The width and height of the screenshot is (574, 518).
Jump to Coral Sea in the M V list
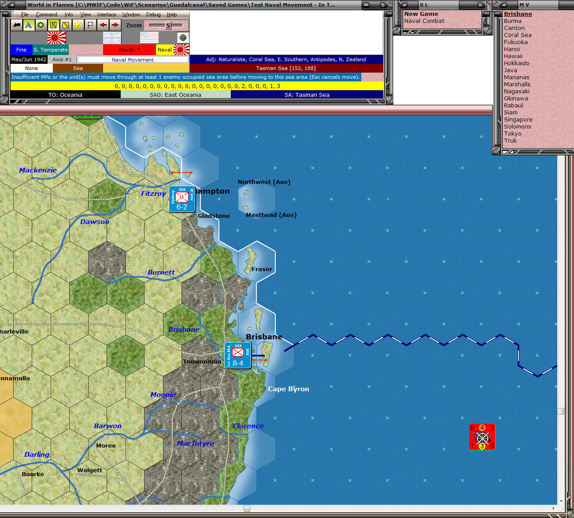pyautogui.click(x=518, y=35)
